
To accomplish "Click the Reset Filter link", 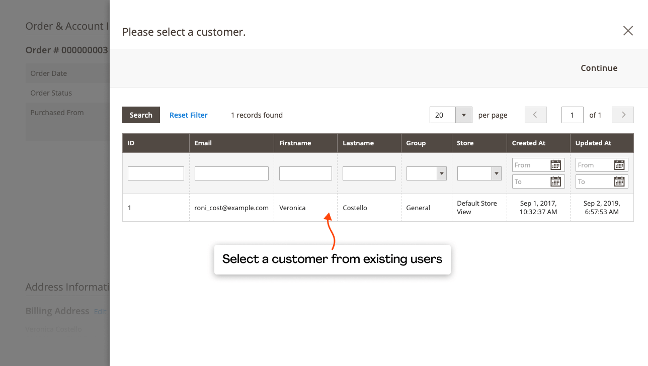I will (x=188, y=115).
